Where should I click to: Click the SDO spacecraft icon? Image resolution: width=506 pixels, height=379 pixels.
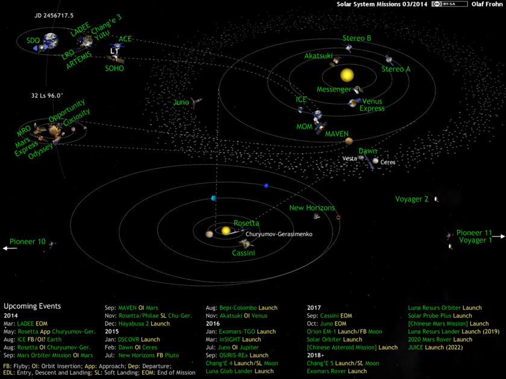(41, 48)
